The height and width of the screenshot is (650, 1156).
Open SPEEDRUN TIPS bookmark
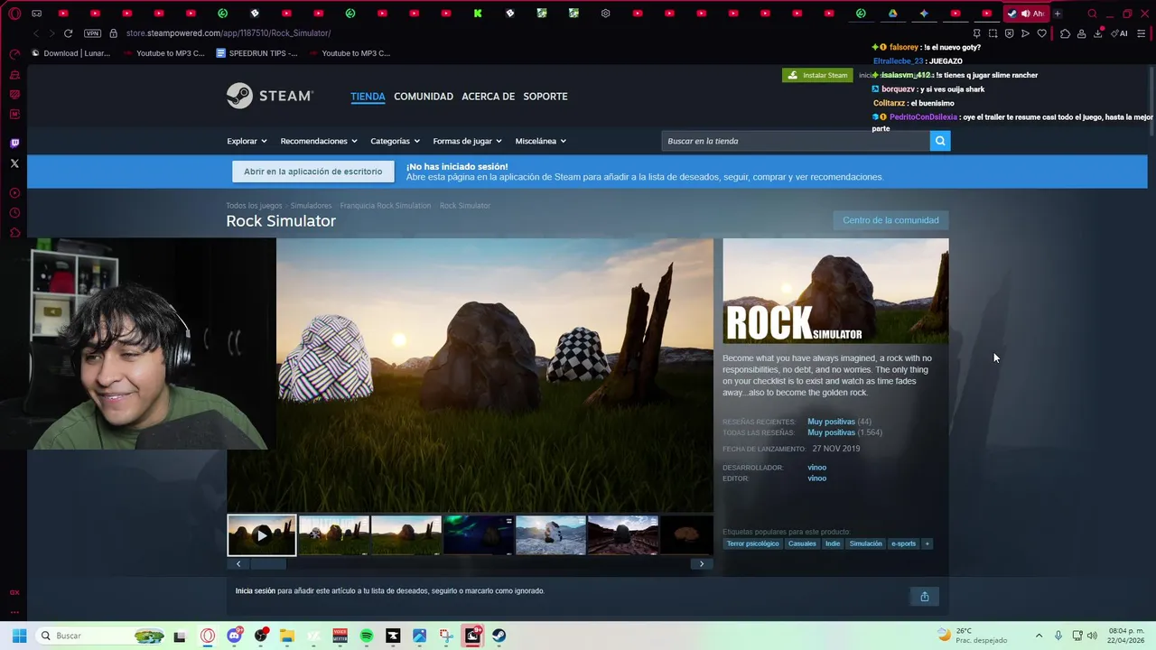tap(257, 53)
